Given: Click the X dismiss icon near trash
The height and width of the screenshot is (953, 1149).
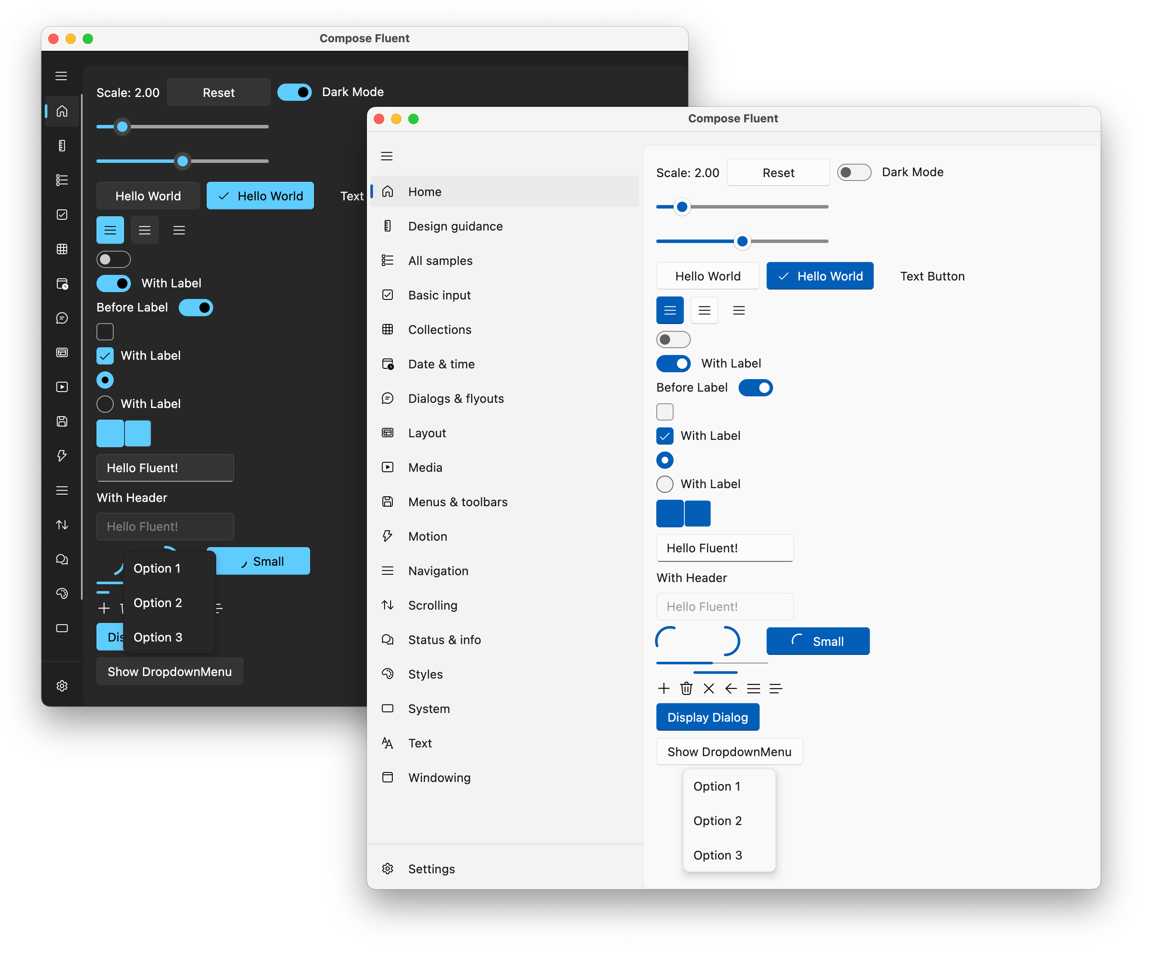Looking at the screenshot, I should point(708,688).
